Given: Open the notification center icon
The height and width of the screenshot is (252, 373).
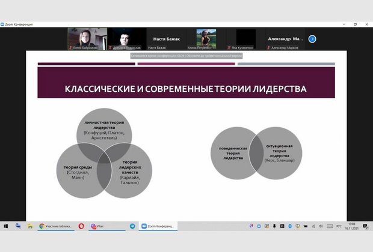Looking at the screenshot, I should (365, 226).
